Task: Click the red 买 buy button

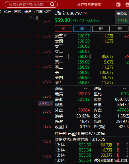Action: [x=63, y=29]
